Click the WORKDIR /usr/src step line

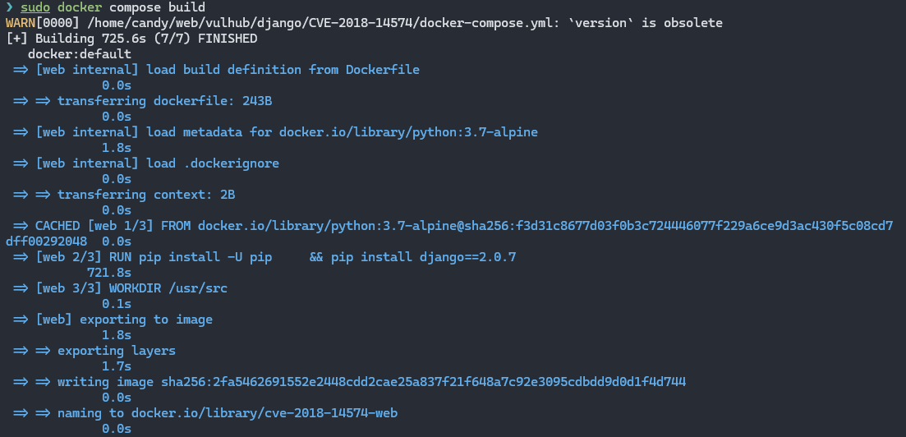tap(131, 288)
